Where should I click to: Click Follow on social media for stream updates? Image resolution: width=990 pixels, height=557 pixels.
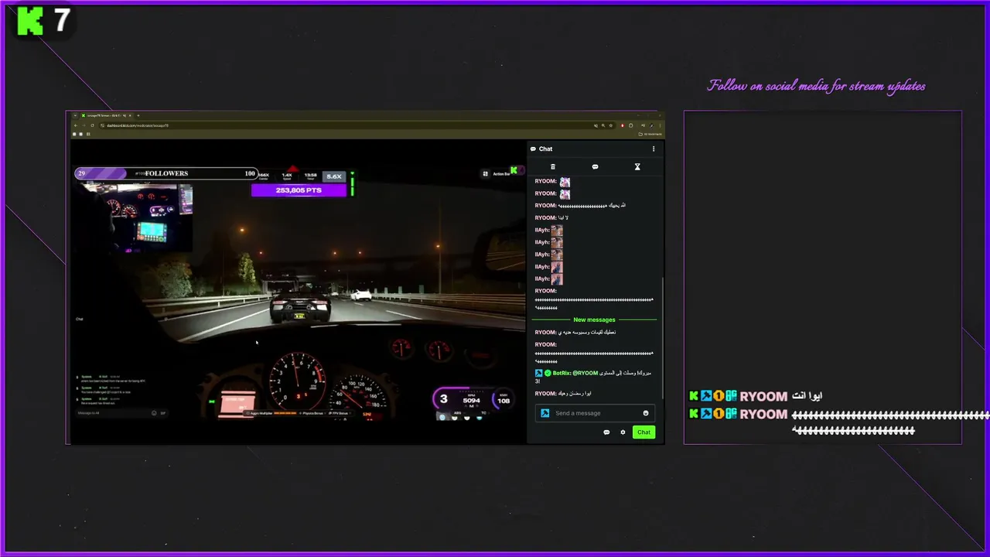pos(816,86)
